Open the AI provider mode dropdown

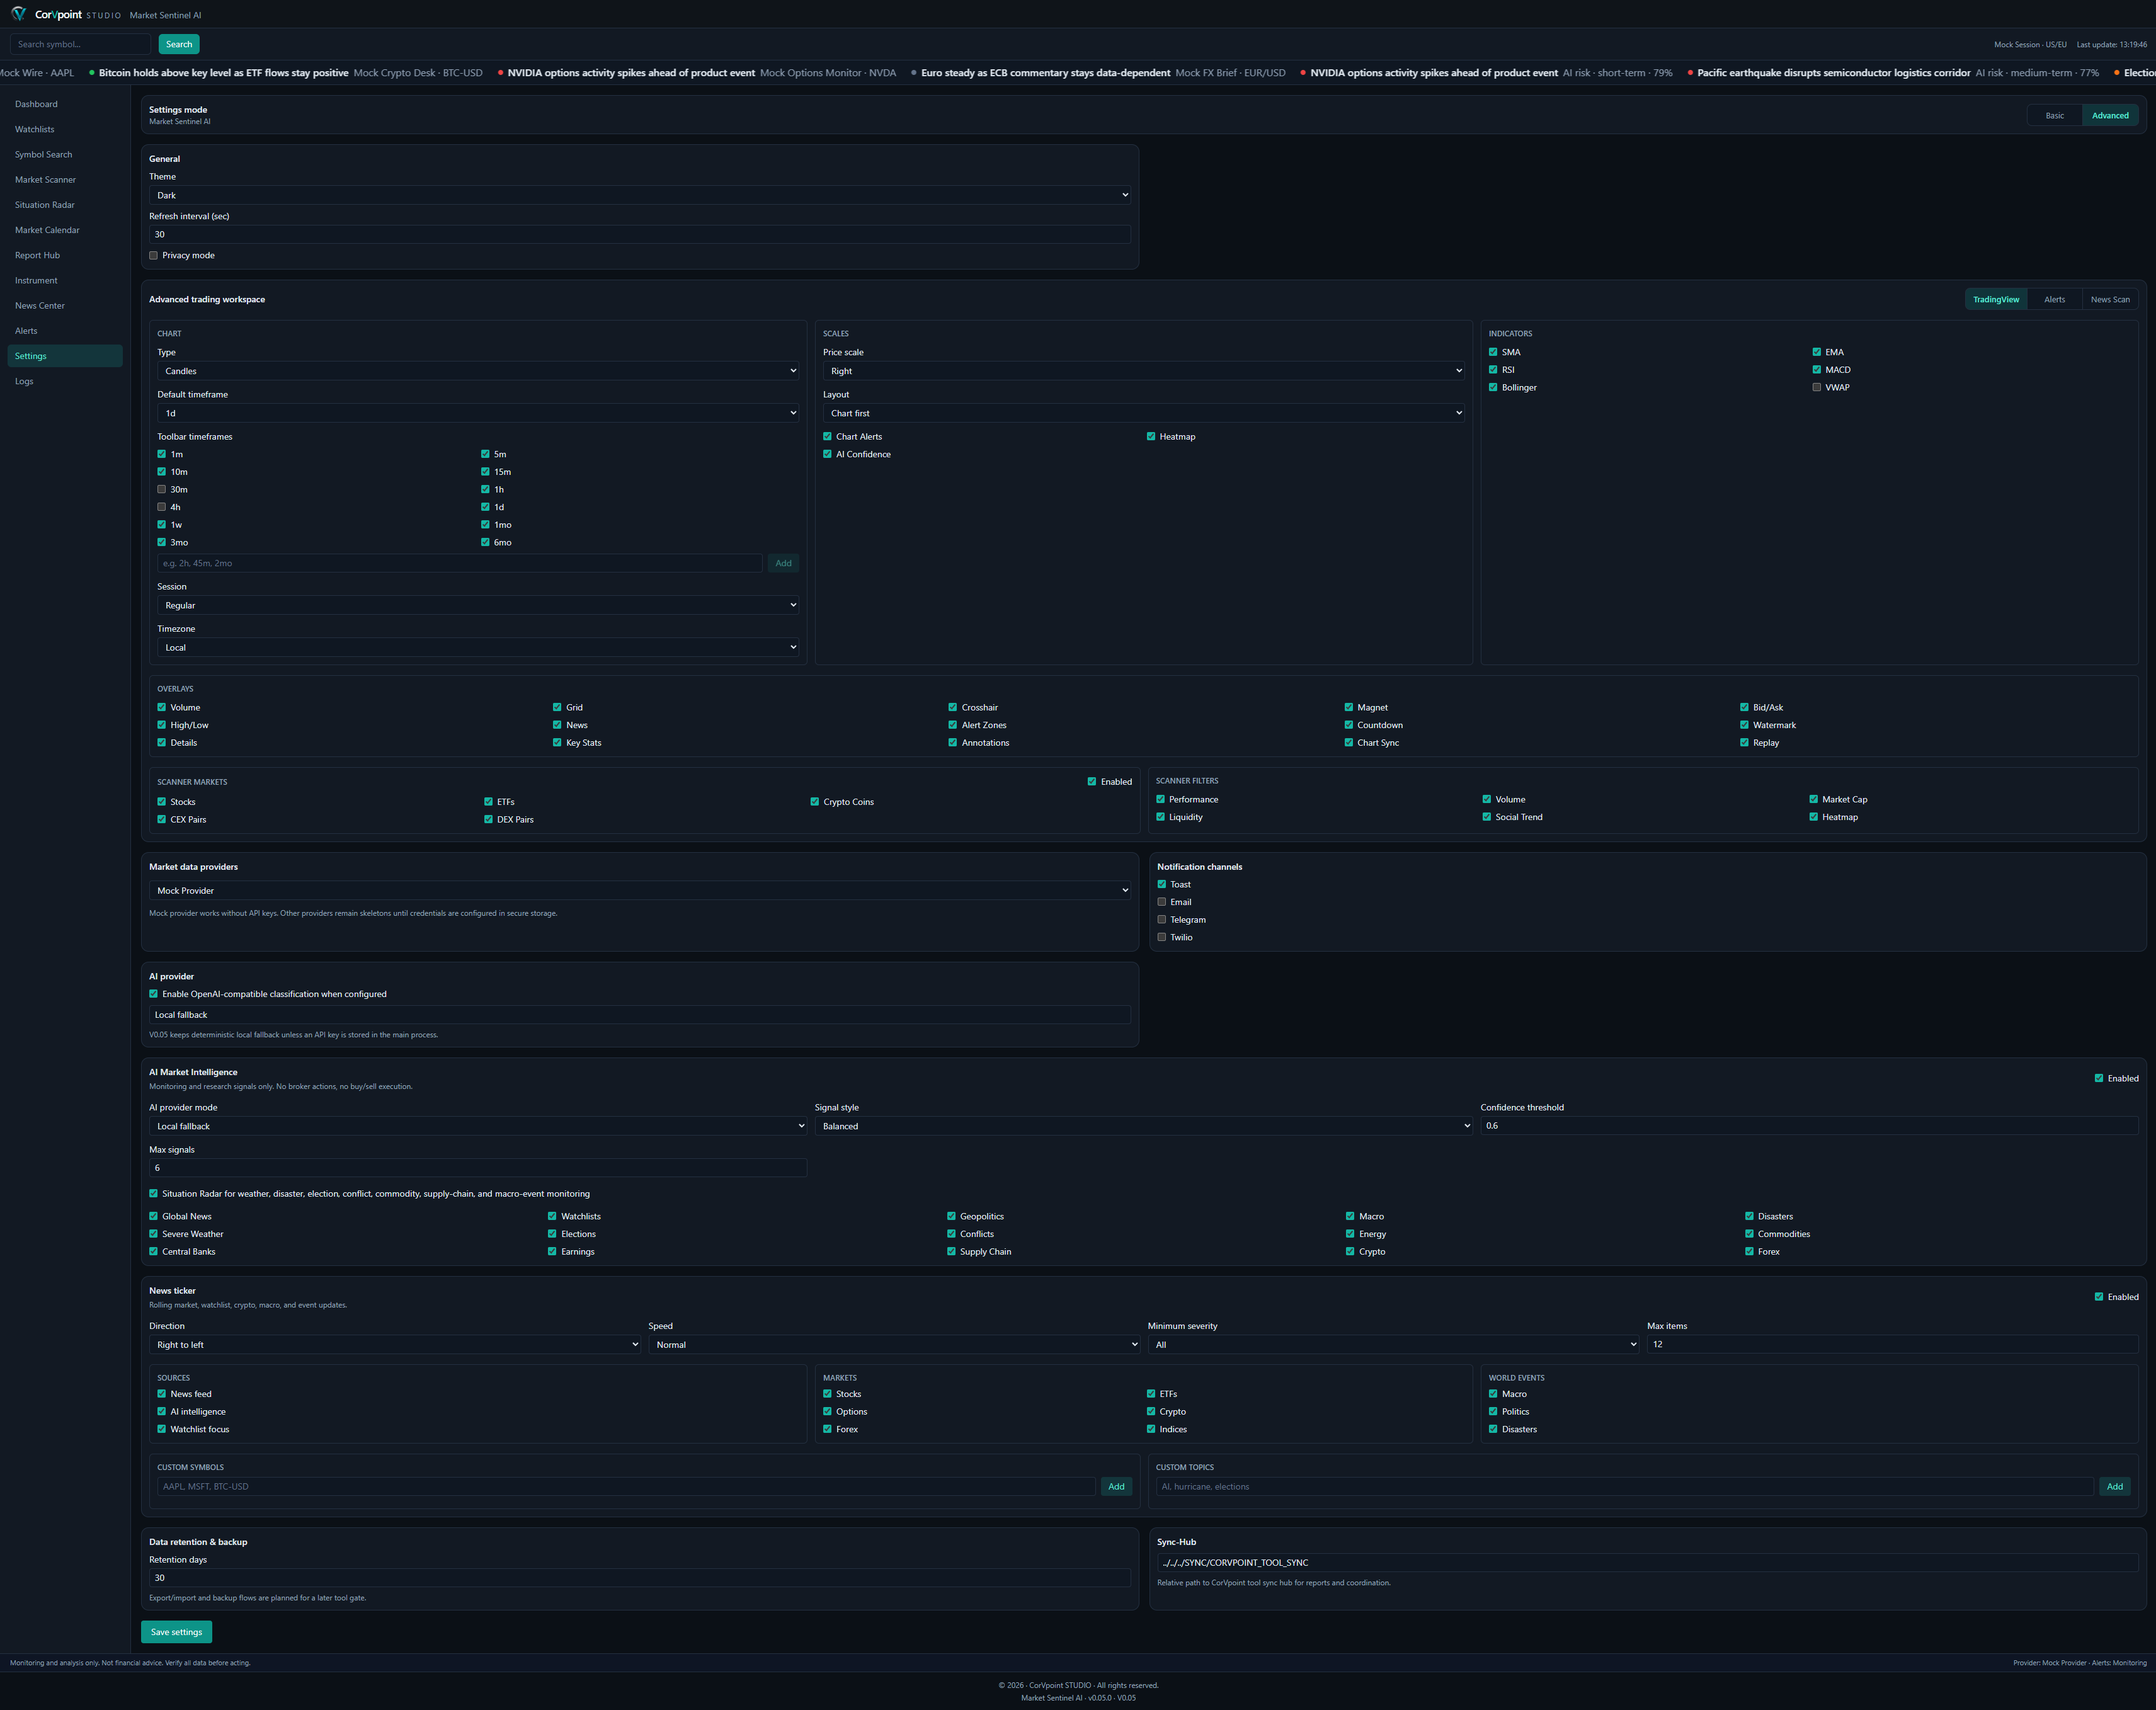(x=478, y=1126)
